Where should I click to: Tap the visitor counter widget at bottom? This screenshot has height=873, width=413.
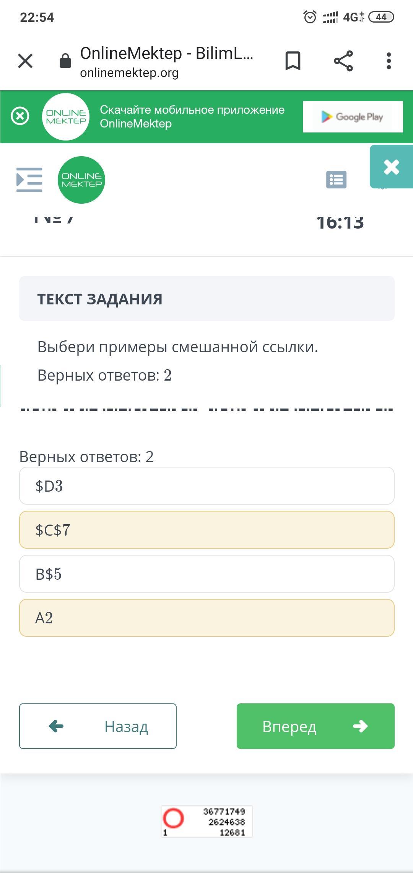click(x=206, y=821)
